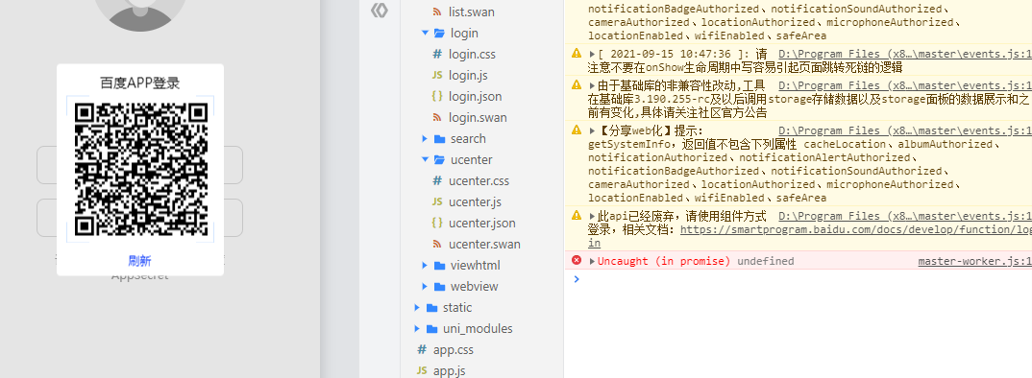Open events.js:1 link on onShow warning

[905, 54]
